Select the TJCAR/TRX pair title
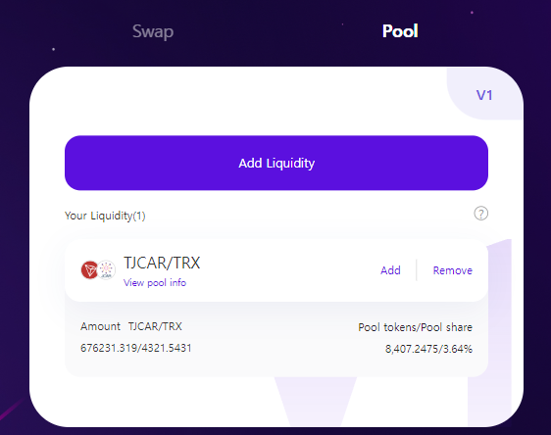This screenshot has height=435, width=551. point(162,263)
